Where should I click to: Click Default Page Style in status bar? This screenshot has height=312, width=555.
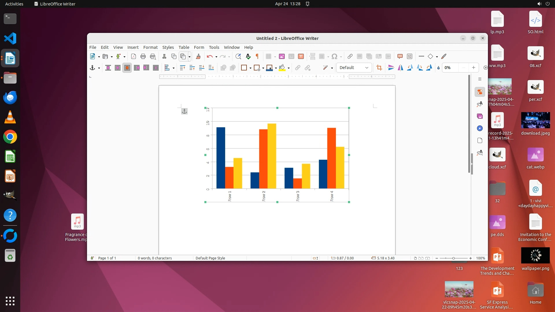[x=210, y=258]
